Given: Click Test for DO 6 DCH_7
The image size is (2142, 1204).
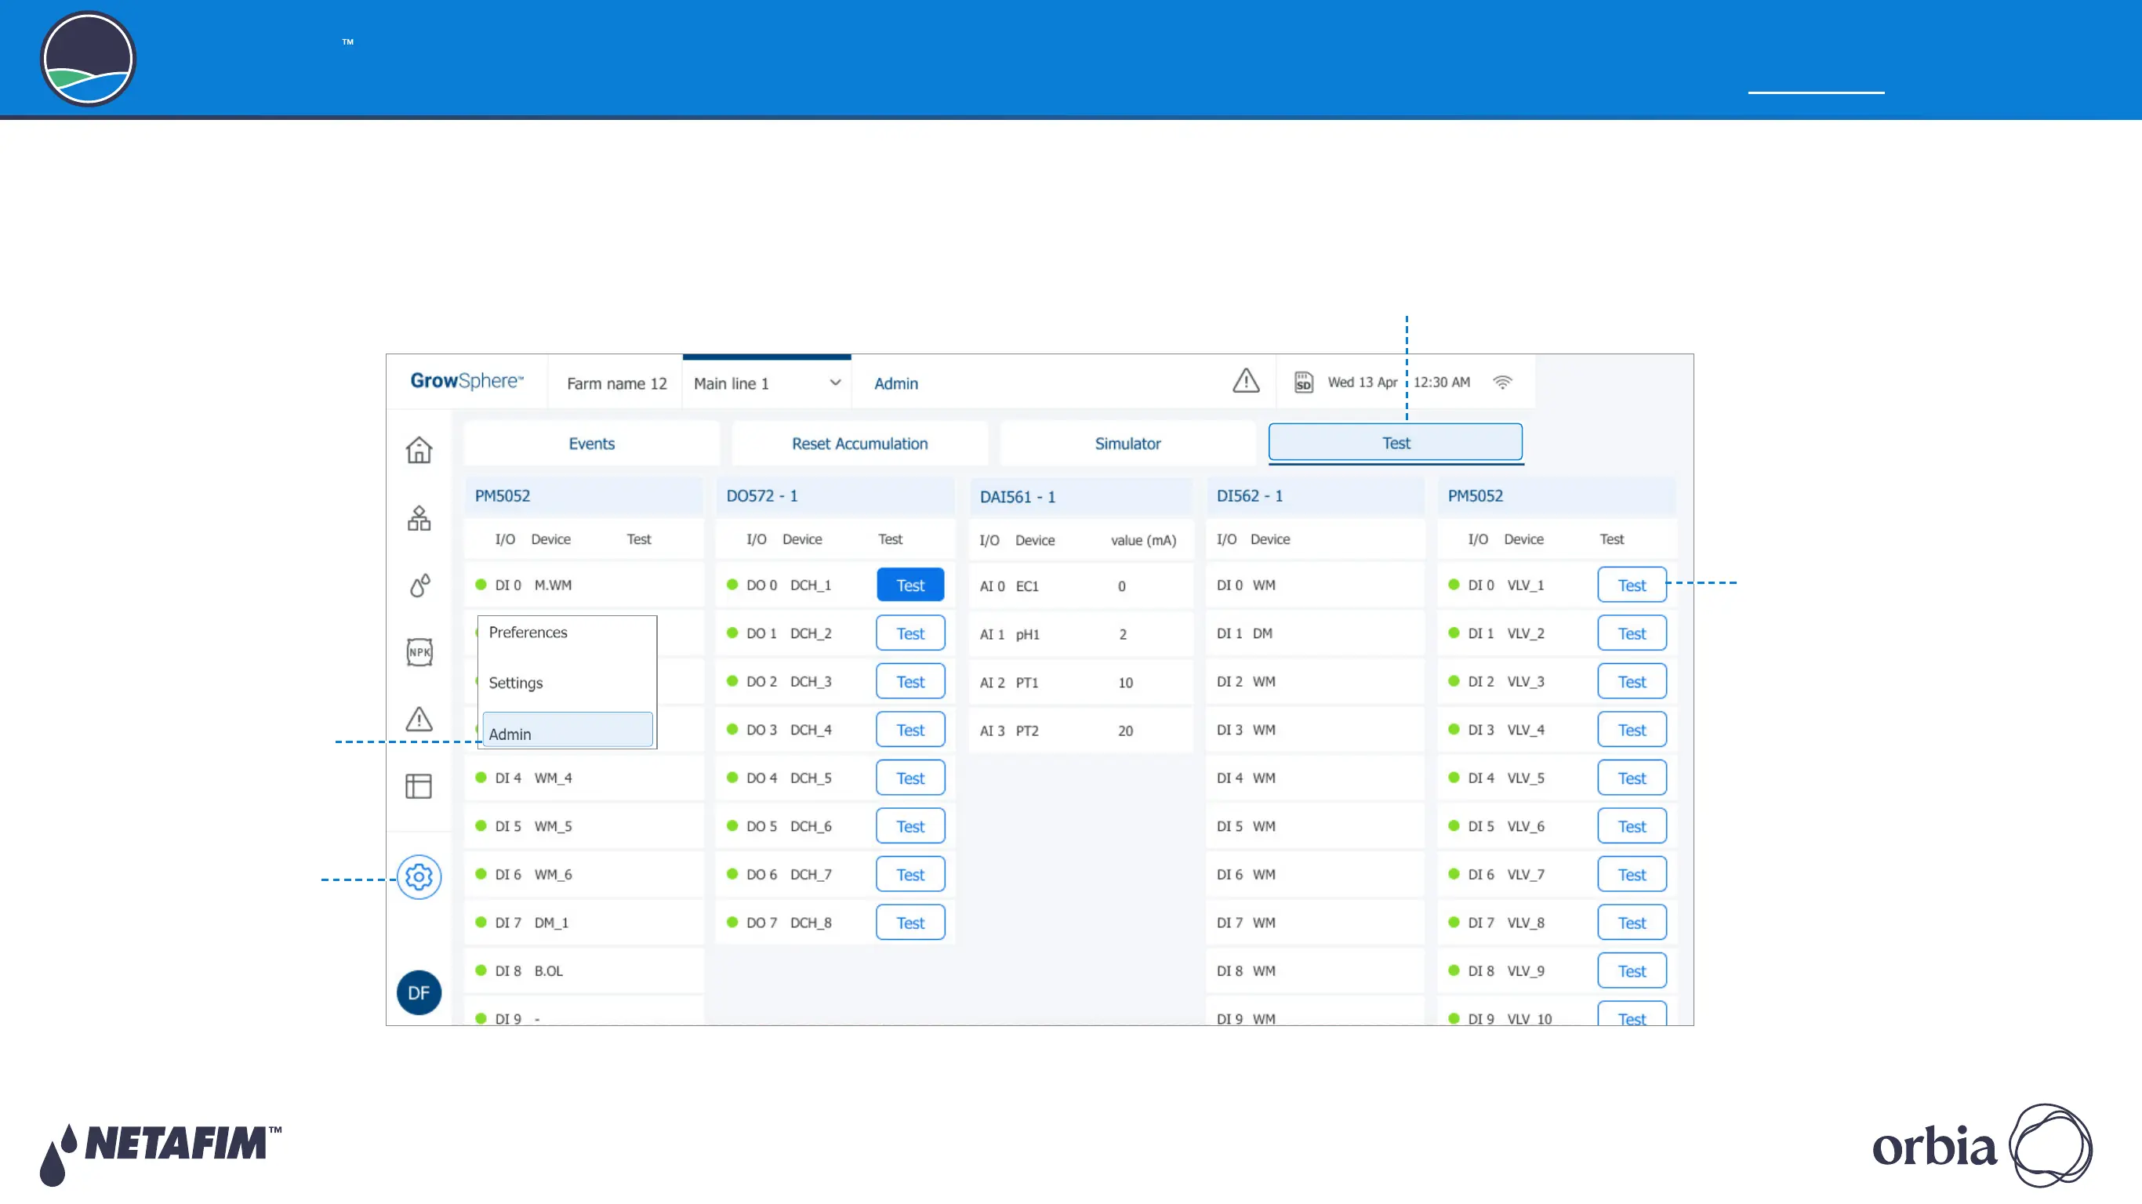Looking at the screenshot, I should 910,875.
